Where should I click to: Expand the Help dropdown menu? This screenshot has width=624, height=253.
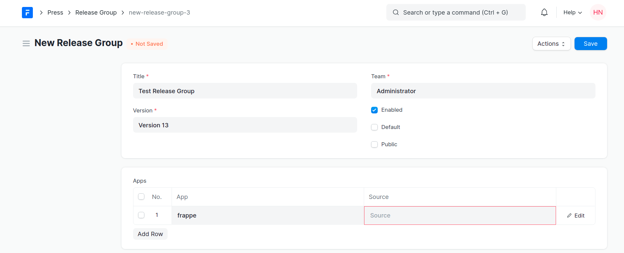pyautogui.click(x=573, y=13)
